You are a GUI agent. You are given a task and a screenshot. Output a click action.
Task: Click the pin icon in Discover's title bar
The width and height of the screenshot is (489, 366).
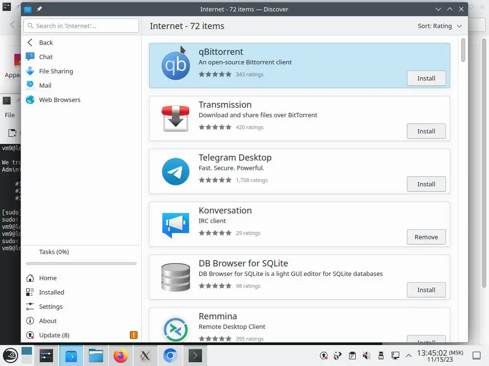pyautogui.click(x=39, y=10)
